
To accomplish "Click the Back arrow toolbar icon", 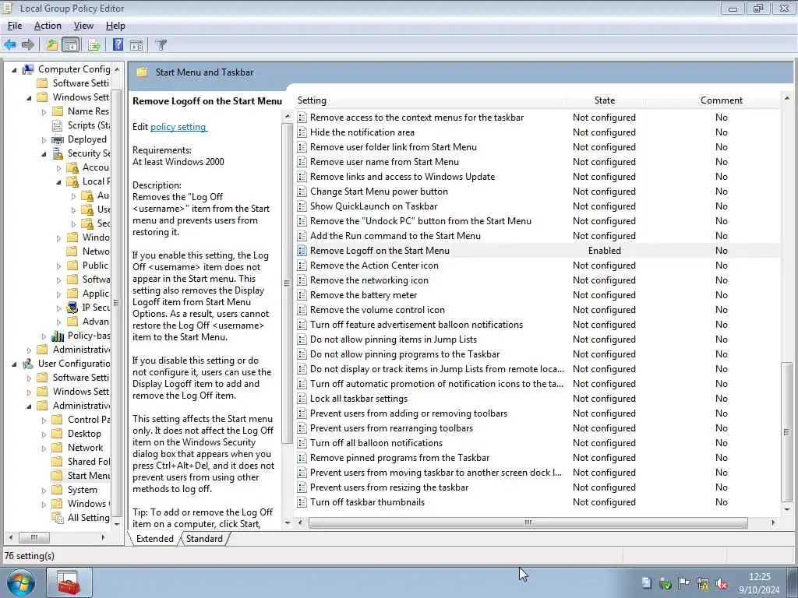I will (x=10, y=44).
